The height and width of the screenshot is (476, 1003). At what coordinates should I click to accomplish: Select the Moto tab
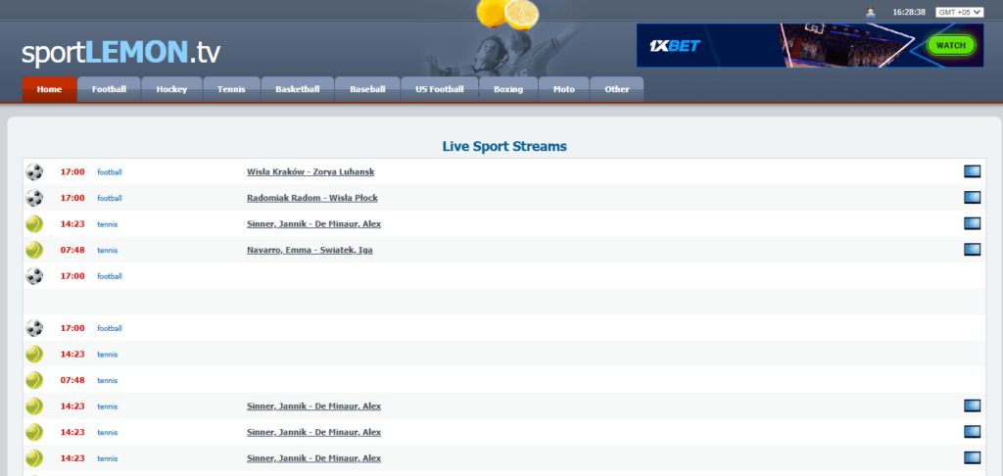point(563,89)
